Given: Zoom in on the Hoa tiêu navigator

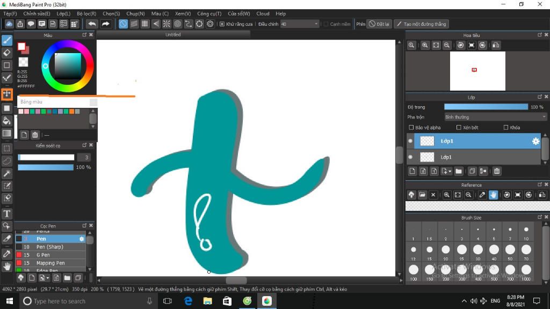Looking at the screenshot, I should tap(425, 45).
